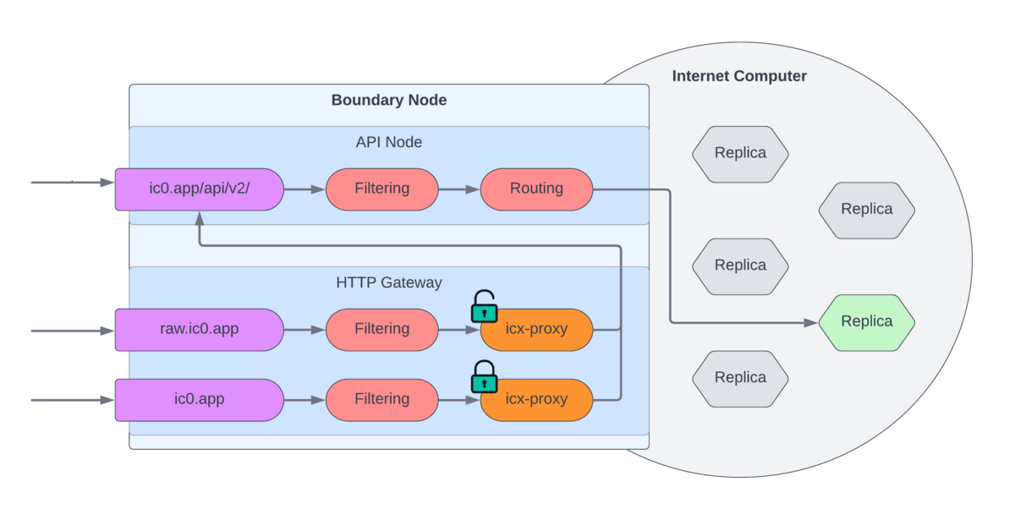
Task: Click the bottom Replica hexagon
Action: pos(740,378)
